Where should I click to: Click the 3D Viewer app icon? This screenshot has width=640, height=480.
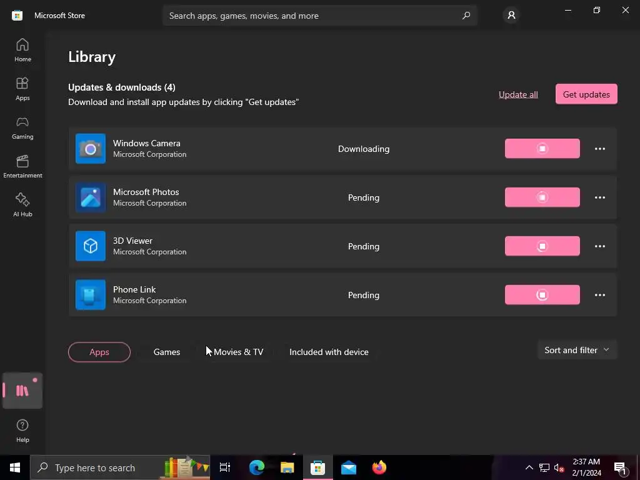91,246
